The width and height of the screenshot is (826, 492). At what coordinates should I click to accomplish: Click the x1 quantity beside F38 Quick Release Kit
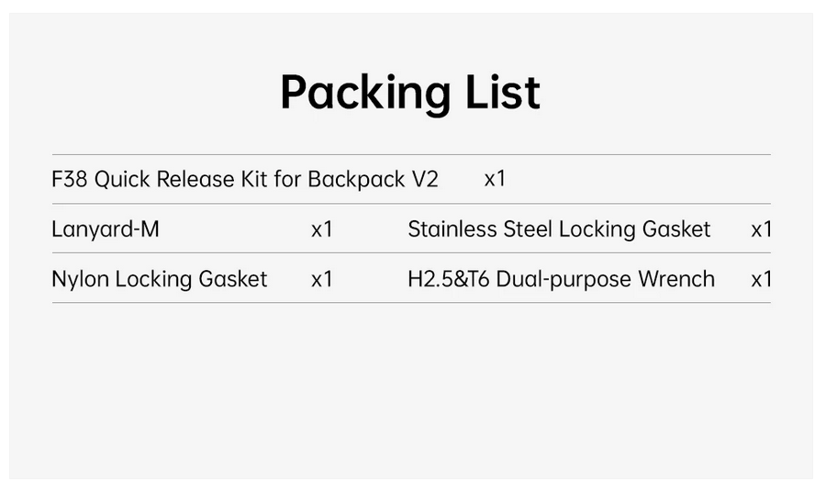495,179
